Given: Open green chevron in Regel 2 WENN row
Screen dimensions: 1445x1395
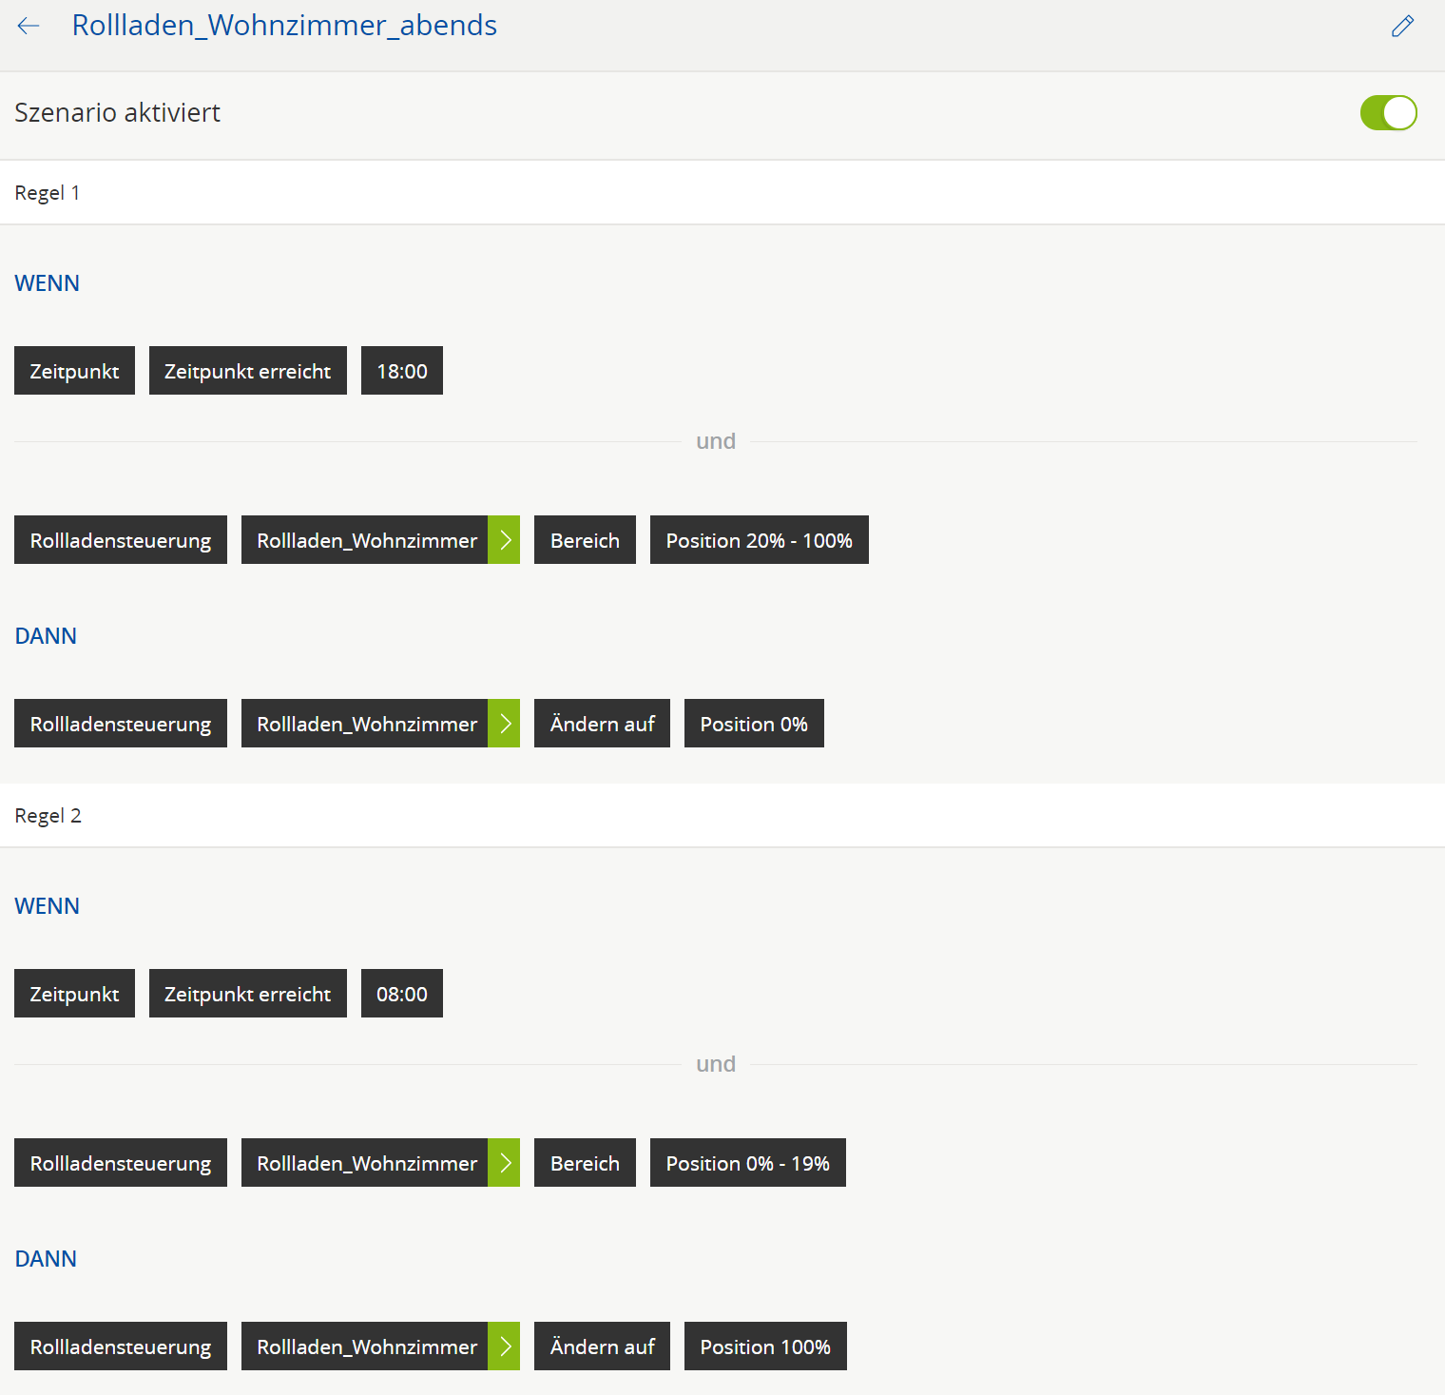Looking at the screenshot, I should tap(505, 1163).
